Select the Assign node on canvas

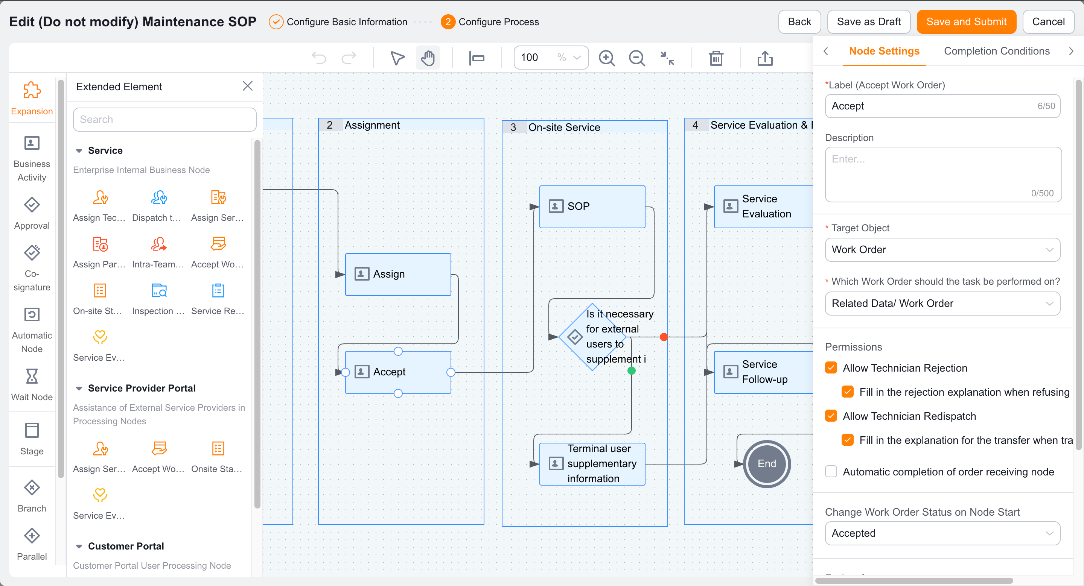pyautogui.click(x=398, y=275)
